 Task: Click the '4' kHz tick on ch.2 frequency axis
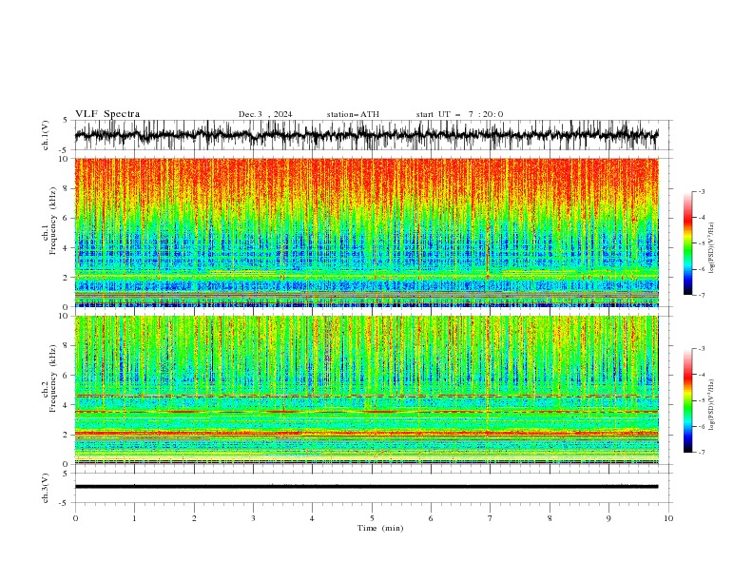67,405
